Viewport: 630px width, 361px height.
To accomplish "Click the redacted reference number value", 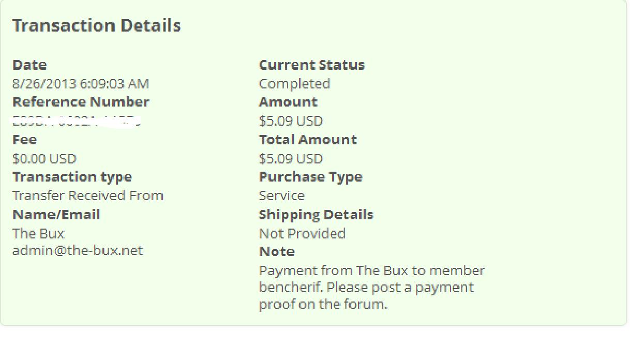I will (x=77, y=122).
